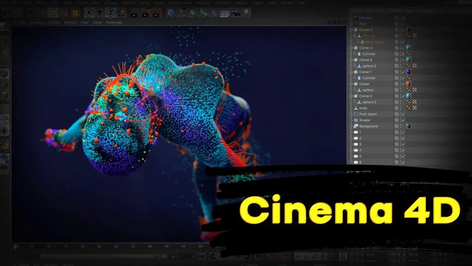472x266 pixels.
Task: Collapse the Cloner tree node
Action: click(x=351, y=84)
